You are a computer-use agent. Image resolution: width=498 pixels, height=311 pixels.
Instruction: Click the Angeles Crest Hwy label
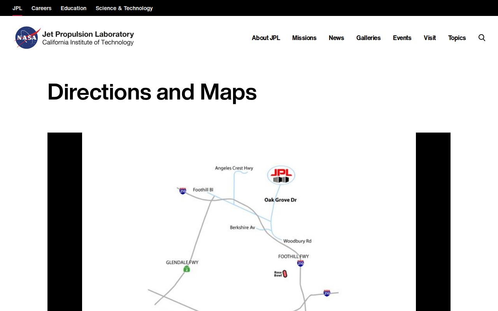coord(234,168)
